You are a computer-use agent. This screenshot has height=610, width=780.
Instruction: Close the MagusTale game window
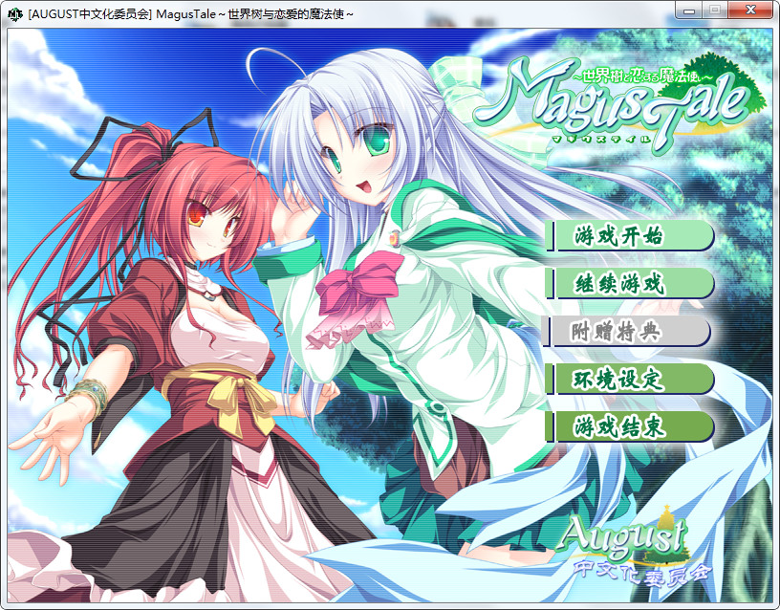747,11
